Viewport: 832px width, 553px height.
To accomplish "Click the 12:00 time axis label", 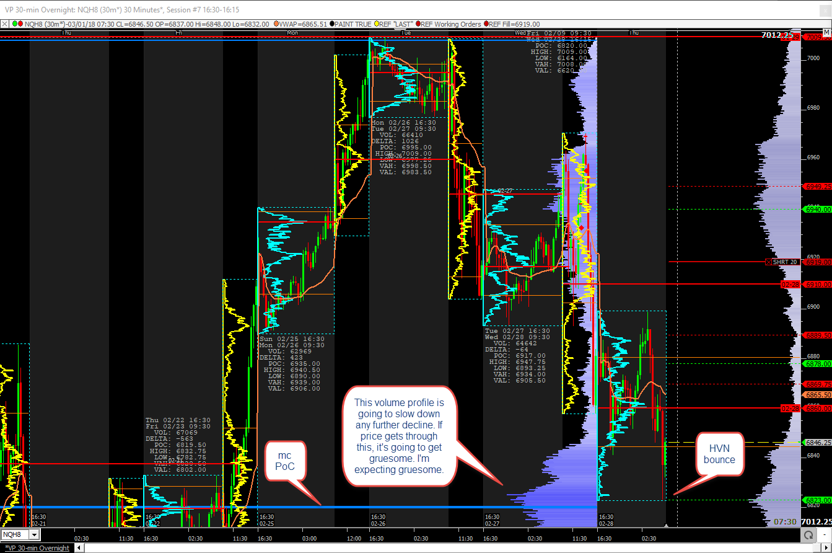I will click(355, 538).
